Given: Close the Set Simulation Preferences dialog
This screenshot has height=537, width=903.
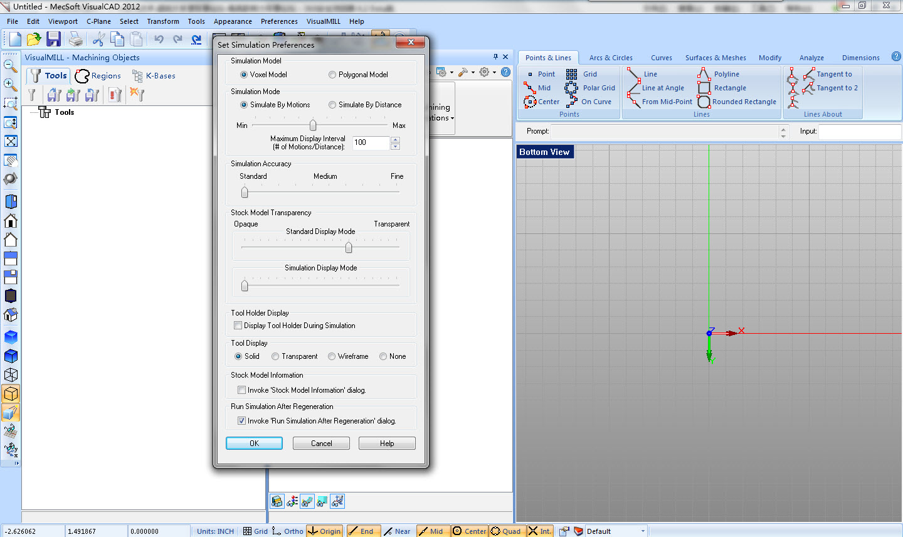Looking at the screenshot, I should [411, 42].
